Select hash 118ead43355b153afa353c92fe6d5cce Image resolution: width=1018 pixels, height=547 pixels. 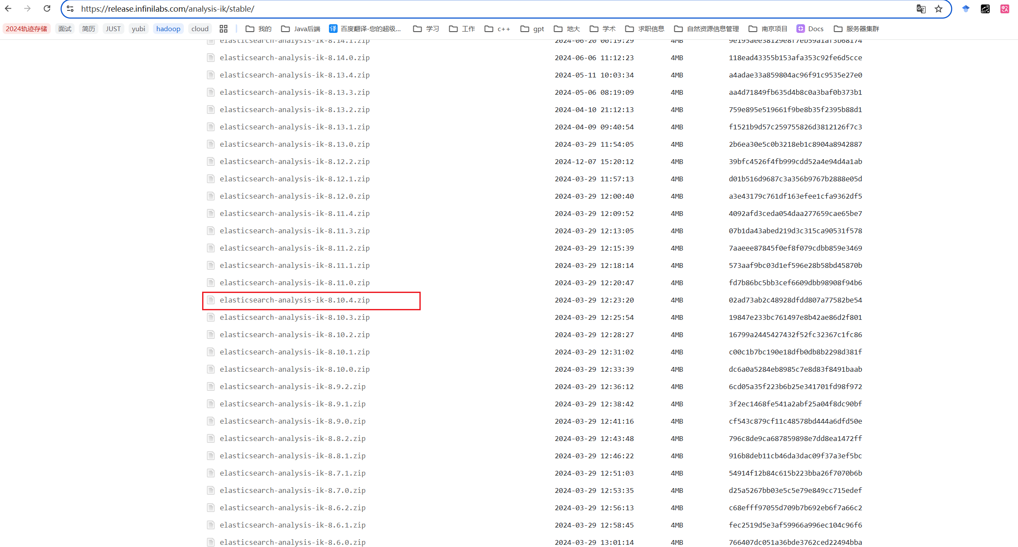[796, 58]
